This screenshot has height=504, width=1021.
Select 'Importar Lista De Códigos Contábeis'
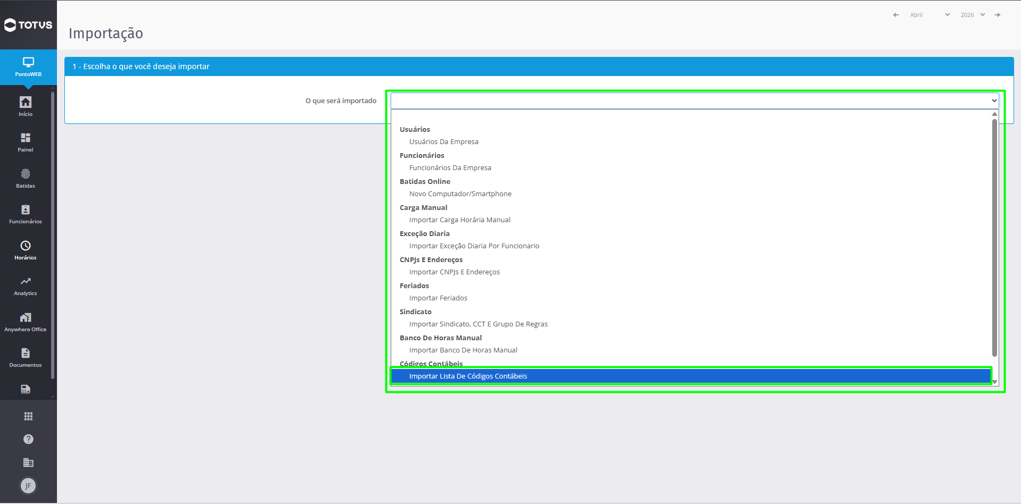pyautogui.click(x=691, y=376)
